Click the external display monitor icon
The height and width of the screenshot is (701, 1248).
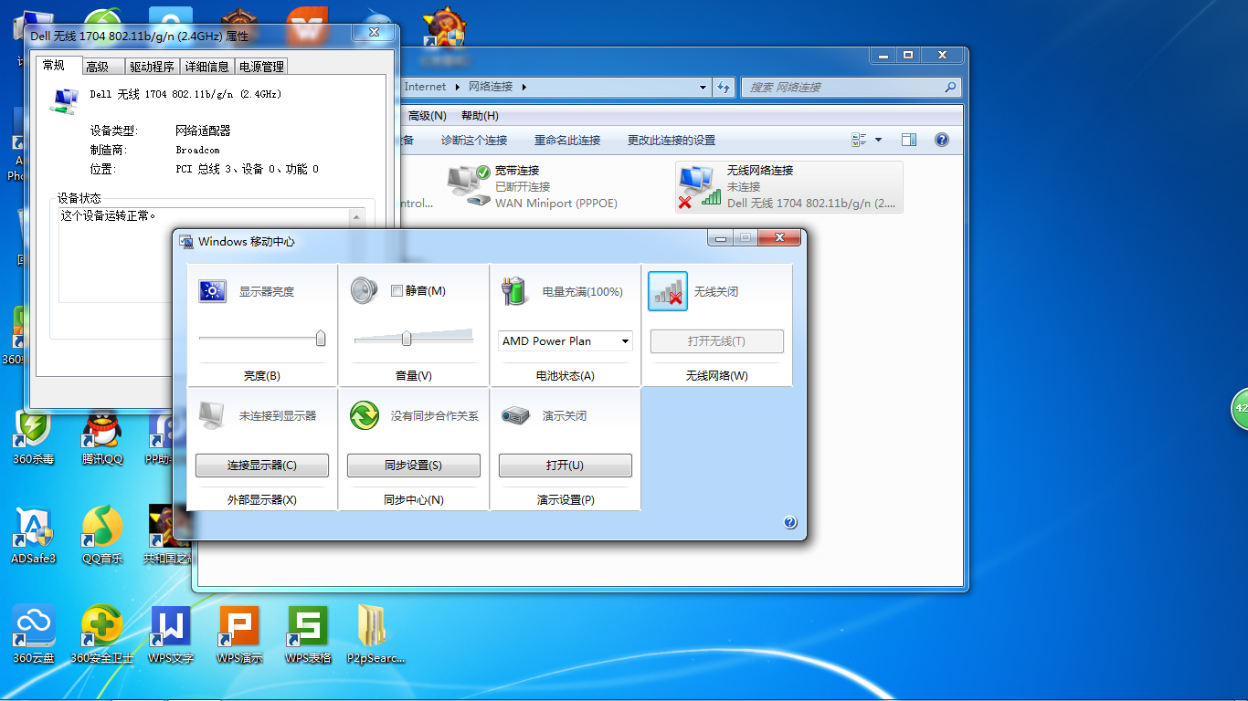click(211, 415)
